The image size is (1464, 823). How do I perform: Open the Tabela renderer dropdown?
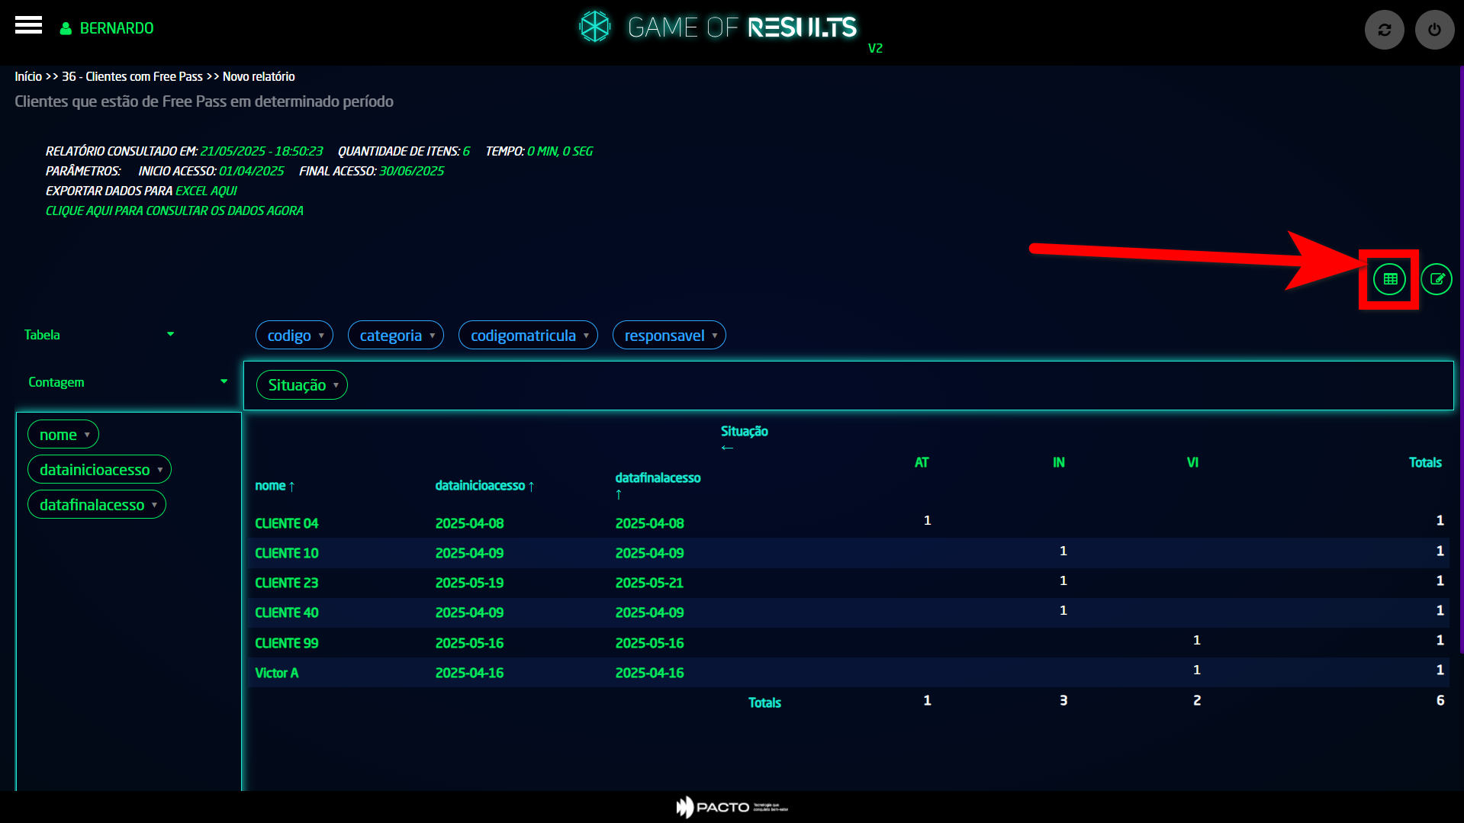point(99,335)
